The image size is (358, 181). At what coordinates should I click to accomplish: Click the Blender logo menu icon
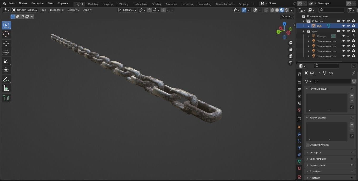click(4, 3)
